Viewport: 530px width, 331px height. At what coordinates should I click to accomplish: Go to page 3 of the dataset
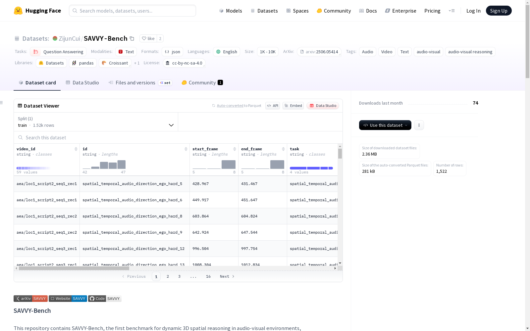point(179,276)
